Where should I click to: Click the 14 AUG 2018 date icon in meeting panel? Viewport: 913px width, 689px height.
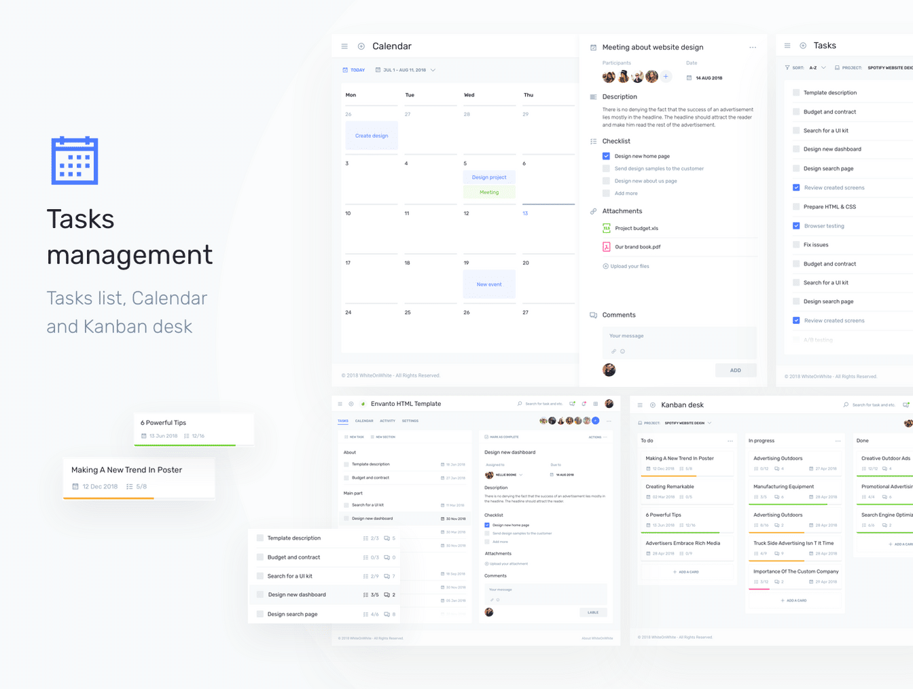click(689, 78)
